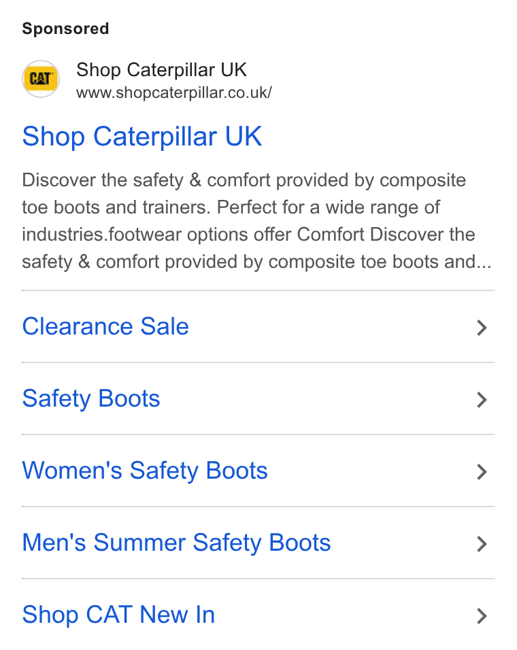
Task: Click the 'Perfect for a wide range of' sentence
Action: pos(329,207)
